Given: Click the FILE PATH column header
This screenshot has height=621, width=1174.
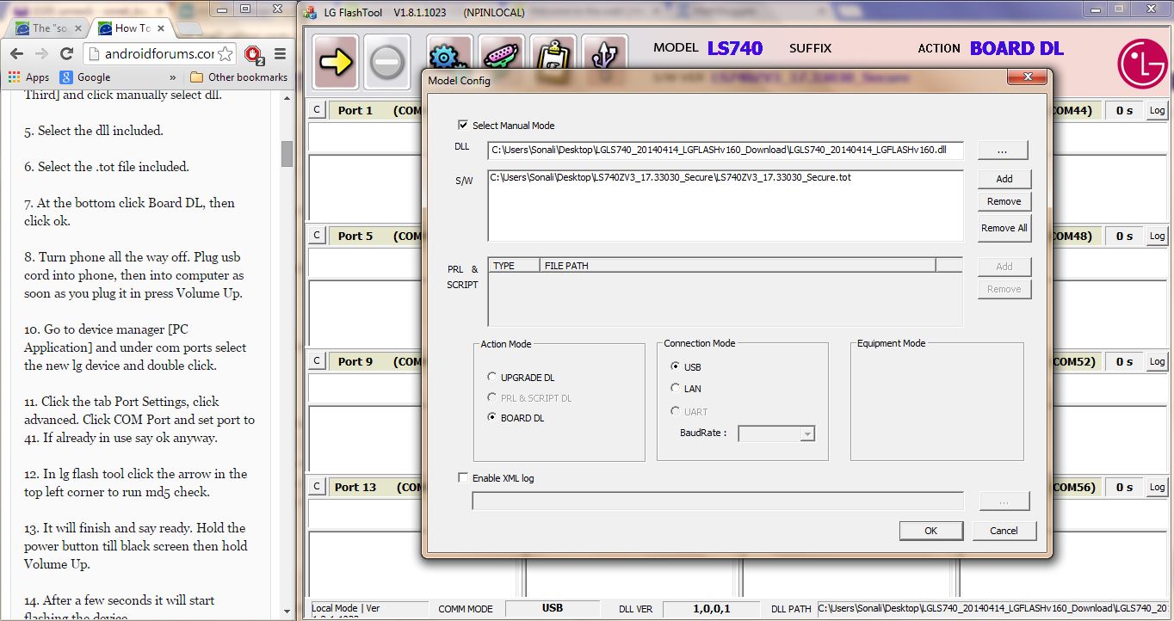Looking at the screenshot, I should [x=738, y=266].
